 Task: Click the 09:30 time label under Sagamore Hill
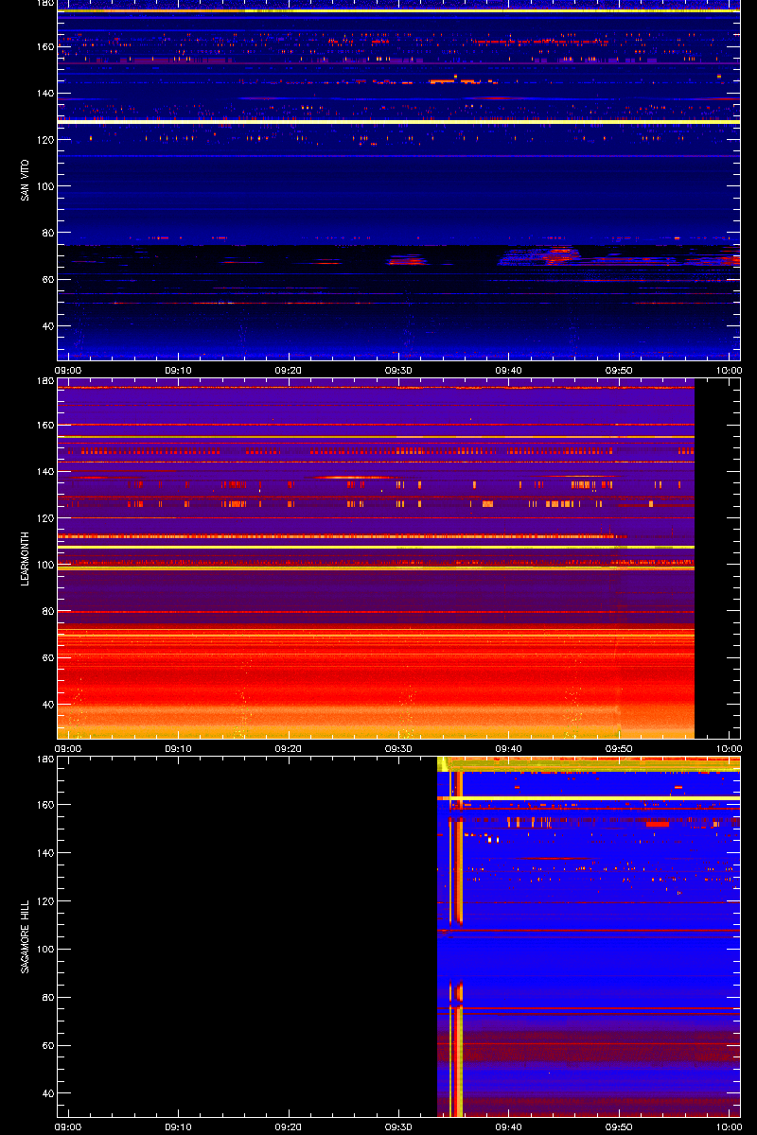click(x=398, y=1126)
